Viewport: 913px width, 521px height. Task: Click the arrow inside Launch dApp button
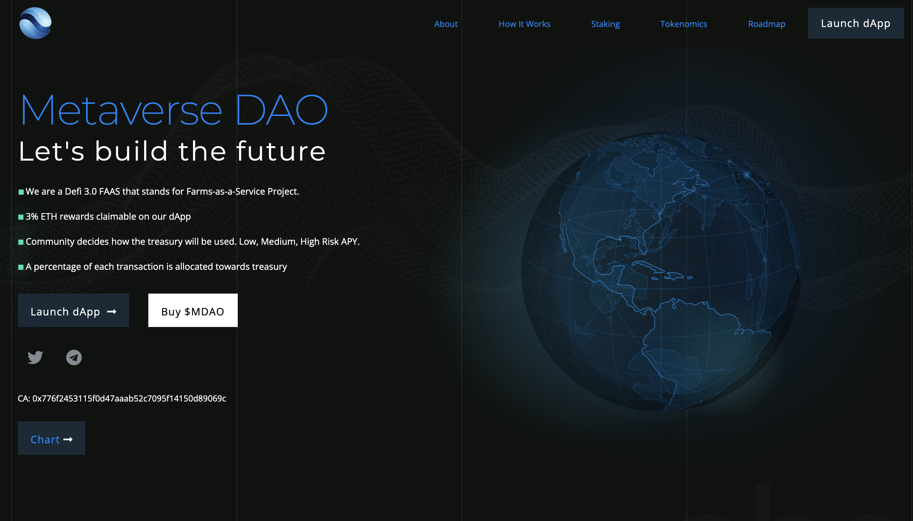coord(112,311)
